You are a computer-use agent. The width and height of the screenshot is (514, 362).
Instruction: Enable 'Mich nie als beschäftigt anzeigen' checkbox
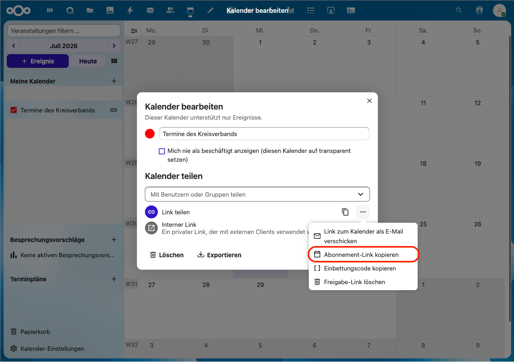tap(162, 151)
